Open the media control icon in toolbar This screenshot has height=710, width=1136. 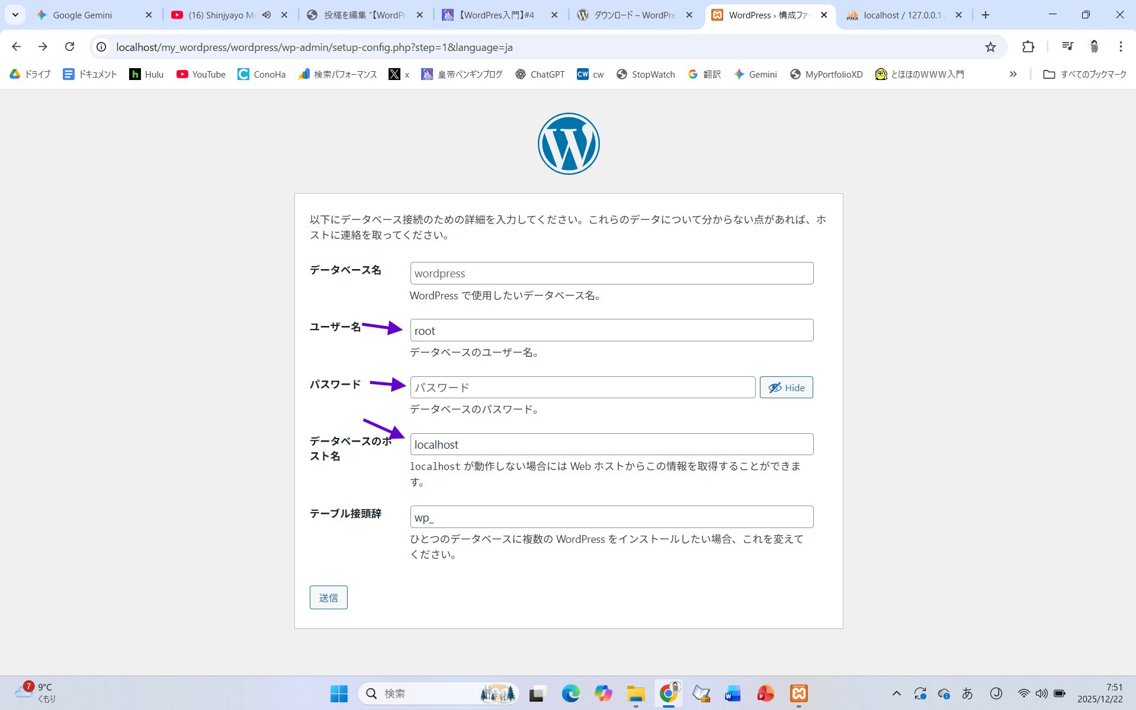[1067, 47]
